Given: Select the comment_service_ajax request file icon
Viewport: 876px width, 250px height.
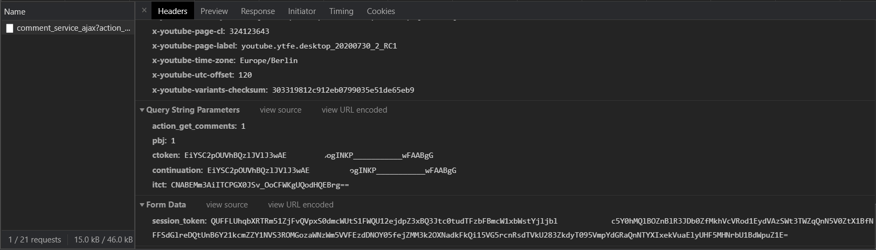Looking at the screenshot, I should [x=10, y=28].
